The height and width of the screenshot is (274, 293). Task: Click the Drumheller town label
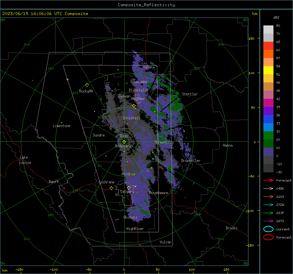191,161
